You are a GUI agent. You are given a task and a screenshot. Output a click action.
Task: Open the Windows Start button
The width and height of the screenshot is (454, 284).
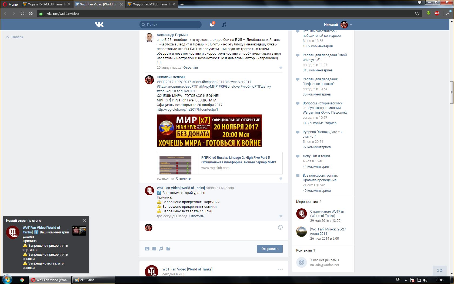[7, 280]
